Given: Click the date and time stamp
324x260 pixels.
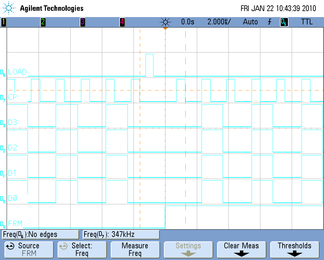Looking at the screenshot, I should (278, 9).
